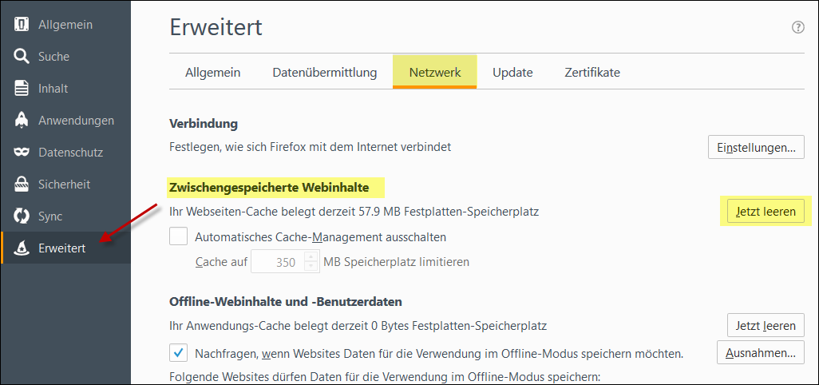
Task: Go to the Suche settings category
Action: (x=65, y=57)
